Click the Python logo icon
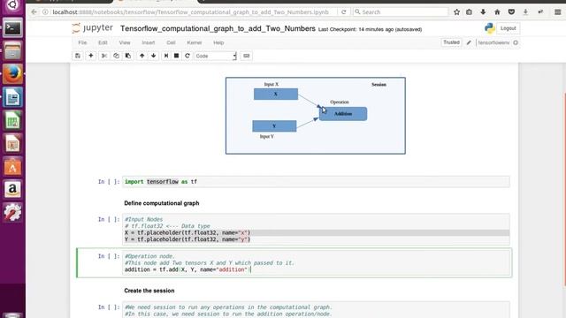Viewport: 566px width, 318px height. 489,28
